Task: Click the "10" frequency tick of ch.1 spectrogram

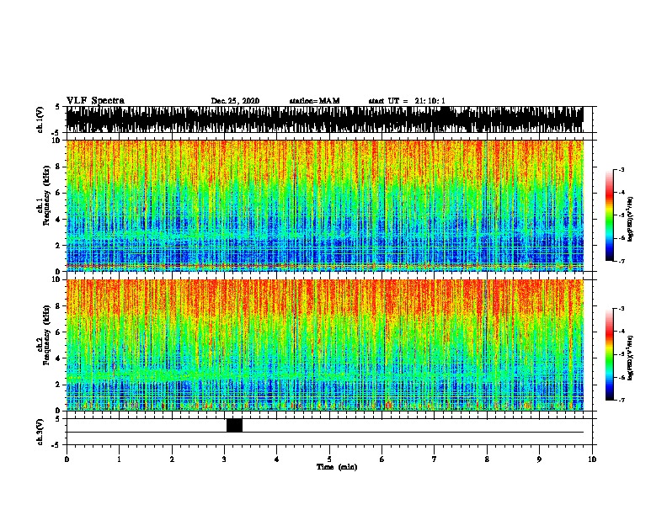Action: pyautogui.click(x=57, y=141)
